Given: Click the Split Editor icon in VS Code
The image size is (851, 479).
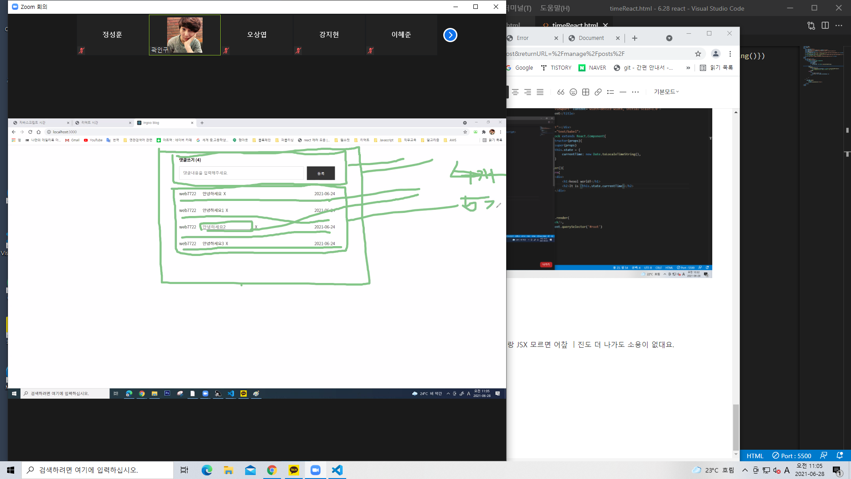Looking at the screenshot, I should (x=825, y=25).
